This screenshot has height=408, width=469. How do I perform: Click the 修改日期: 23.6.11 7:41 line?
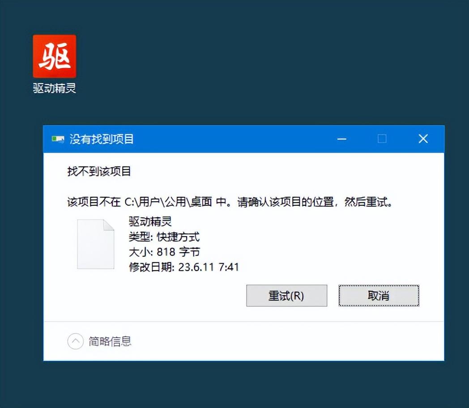coord(184,267)
